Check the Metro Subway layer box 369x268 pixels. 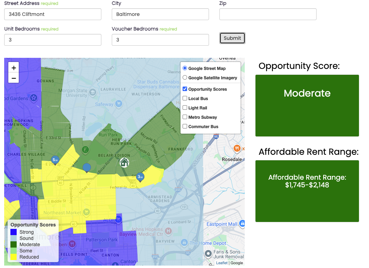point(185,117)
